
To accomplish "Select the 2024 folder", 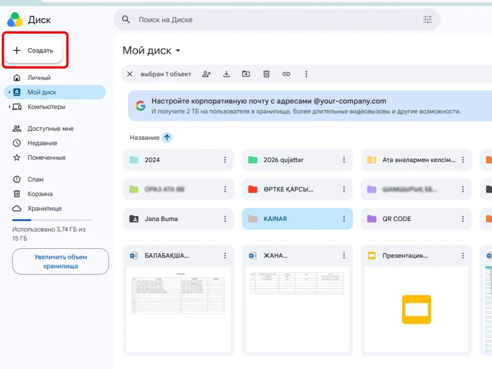I will point(178,160).
